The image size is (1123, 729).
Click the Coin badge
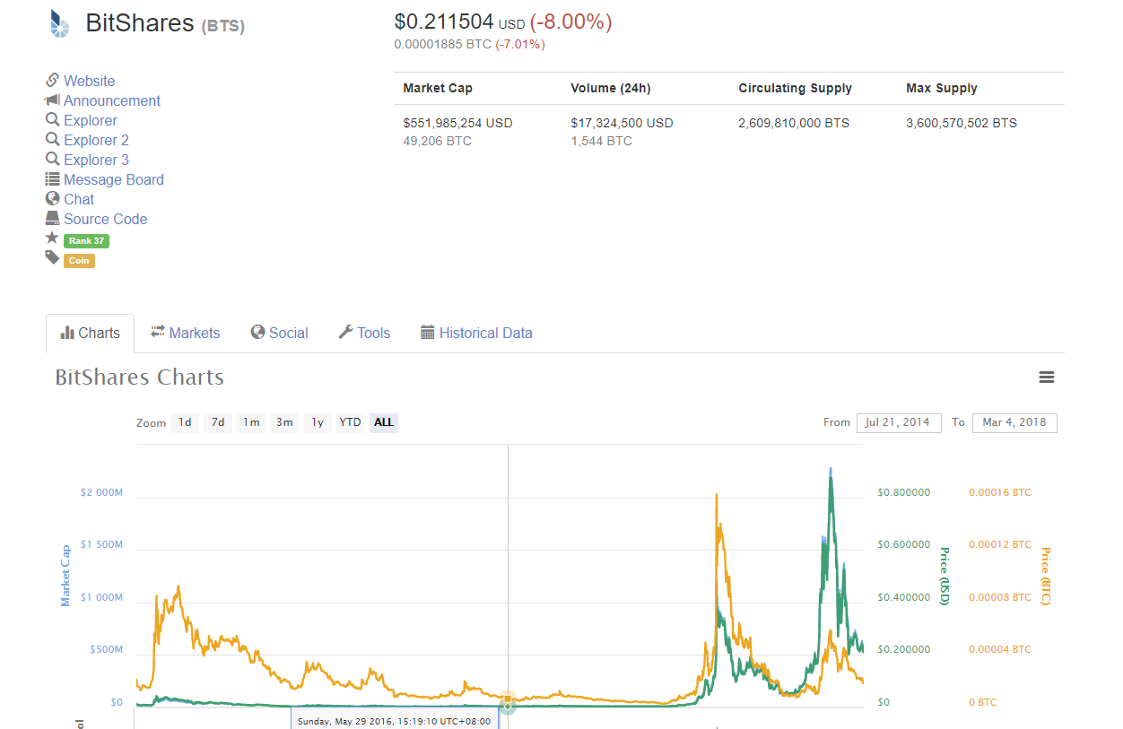[x=79, y=260]
